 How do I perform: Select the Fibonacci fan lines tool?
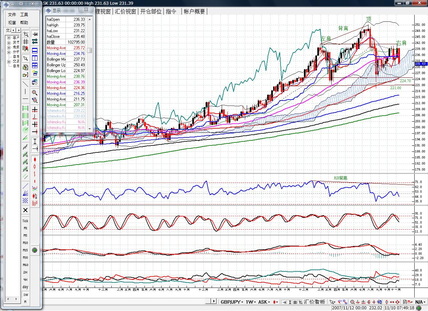coord(25,193)
